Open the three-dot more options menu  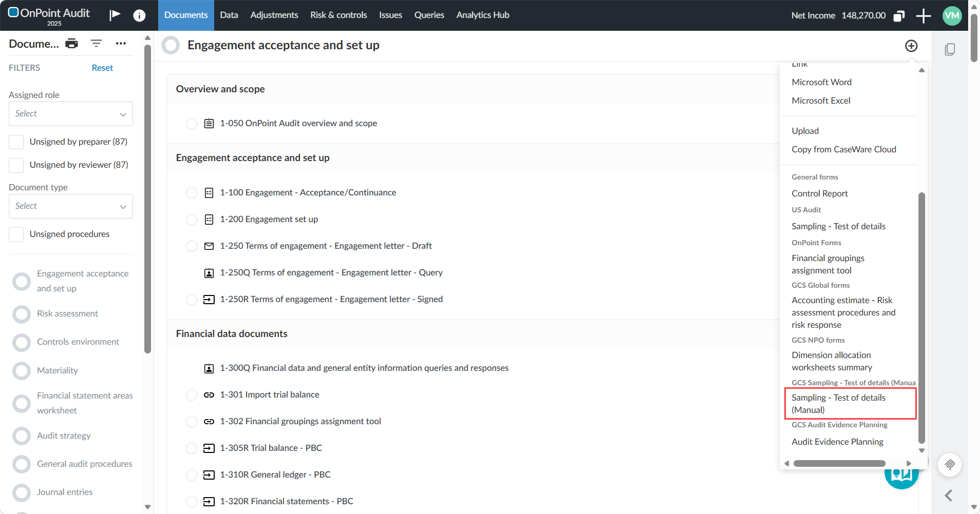point(121,44)
